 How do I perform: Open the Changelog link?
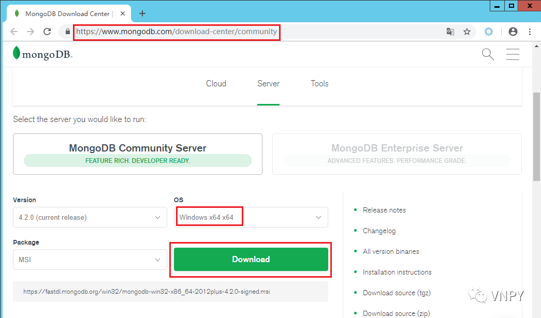click(379, 231)
